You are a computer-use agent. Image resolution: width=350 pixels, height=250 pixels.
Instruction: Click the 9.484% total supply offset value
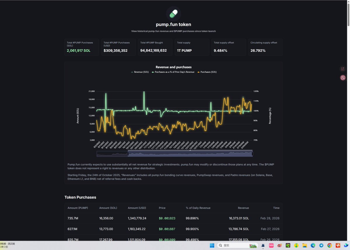click(x=220, y=50)
